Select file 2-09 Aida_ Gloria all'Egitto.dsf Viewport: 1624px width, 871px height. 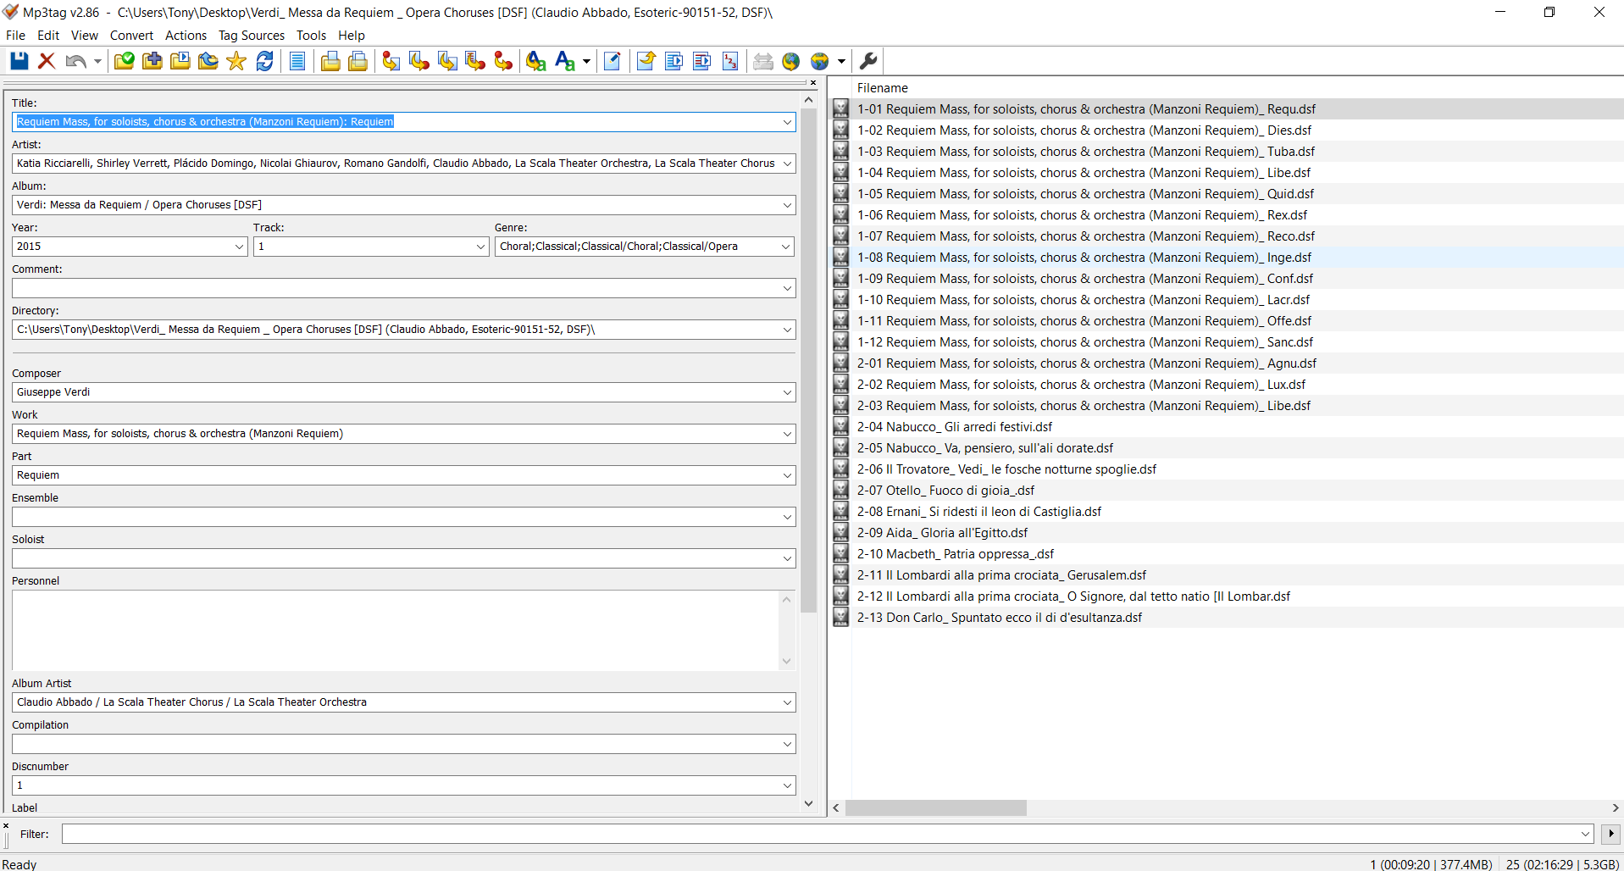[942, 533]
